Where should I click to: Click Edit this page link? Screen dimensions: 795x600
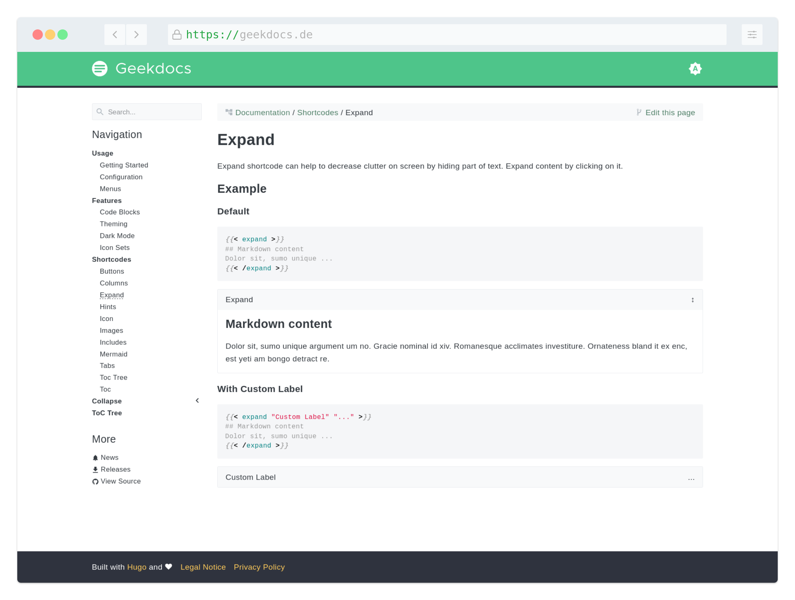[x=670, y=112]
